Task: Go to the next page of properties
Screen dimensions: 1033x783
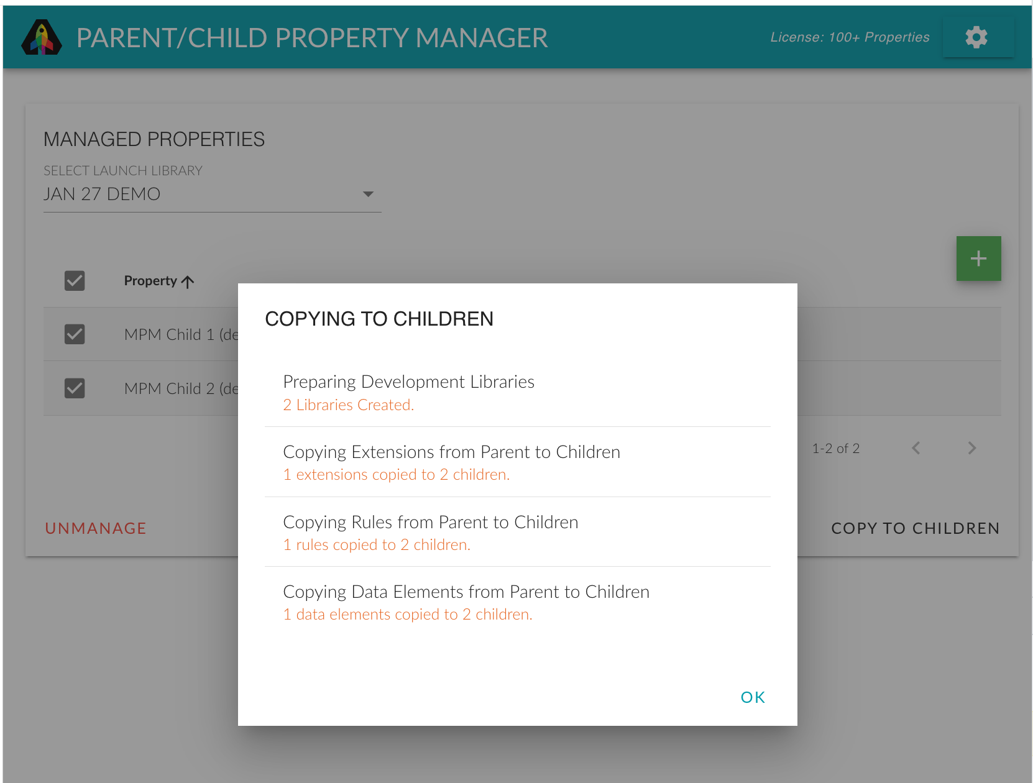Action: 971,448
